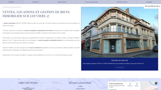
Task: Click the Agrandir le plan link
Action: [113, 89]
